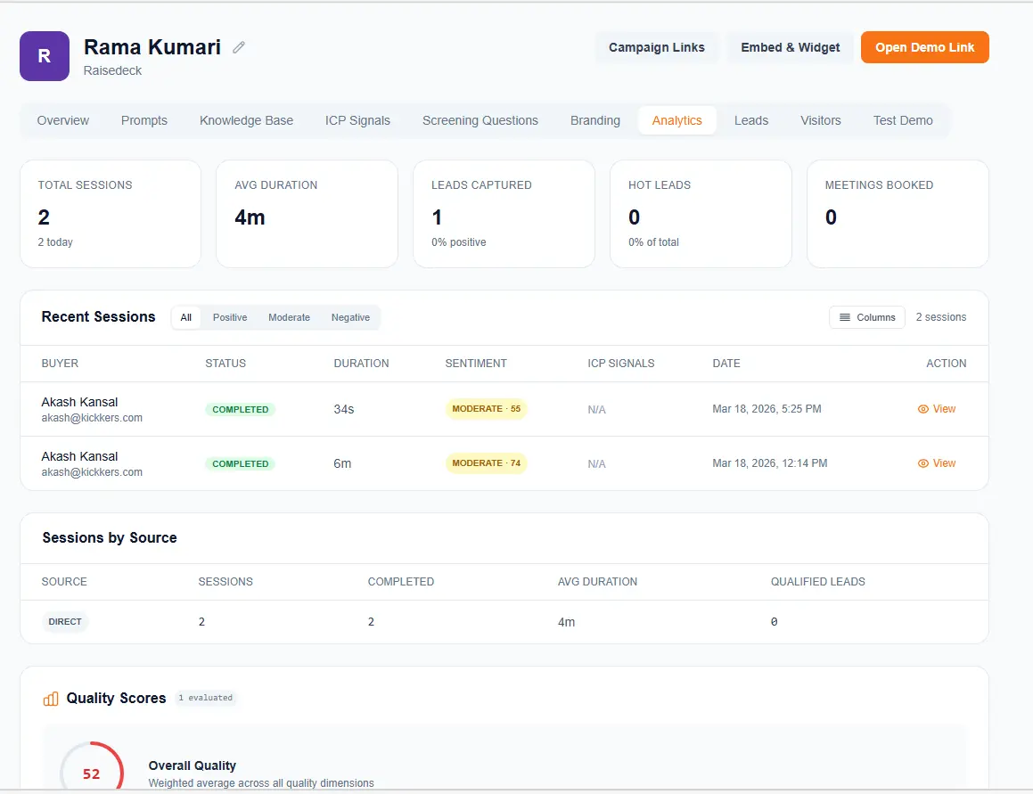Click the '2 sessions' count label
Image resolution: width=1033 pixels, height=794 pixels.
point(941,317)
